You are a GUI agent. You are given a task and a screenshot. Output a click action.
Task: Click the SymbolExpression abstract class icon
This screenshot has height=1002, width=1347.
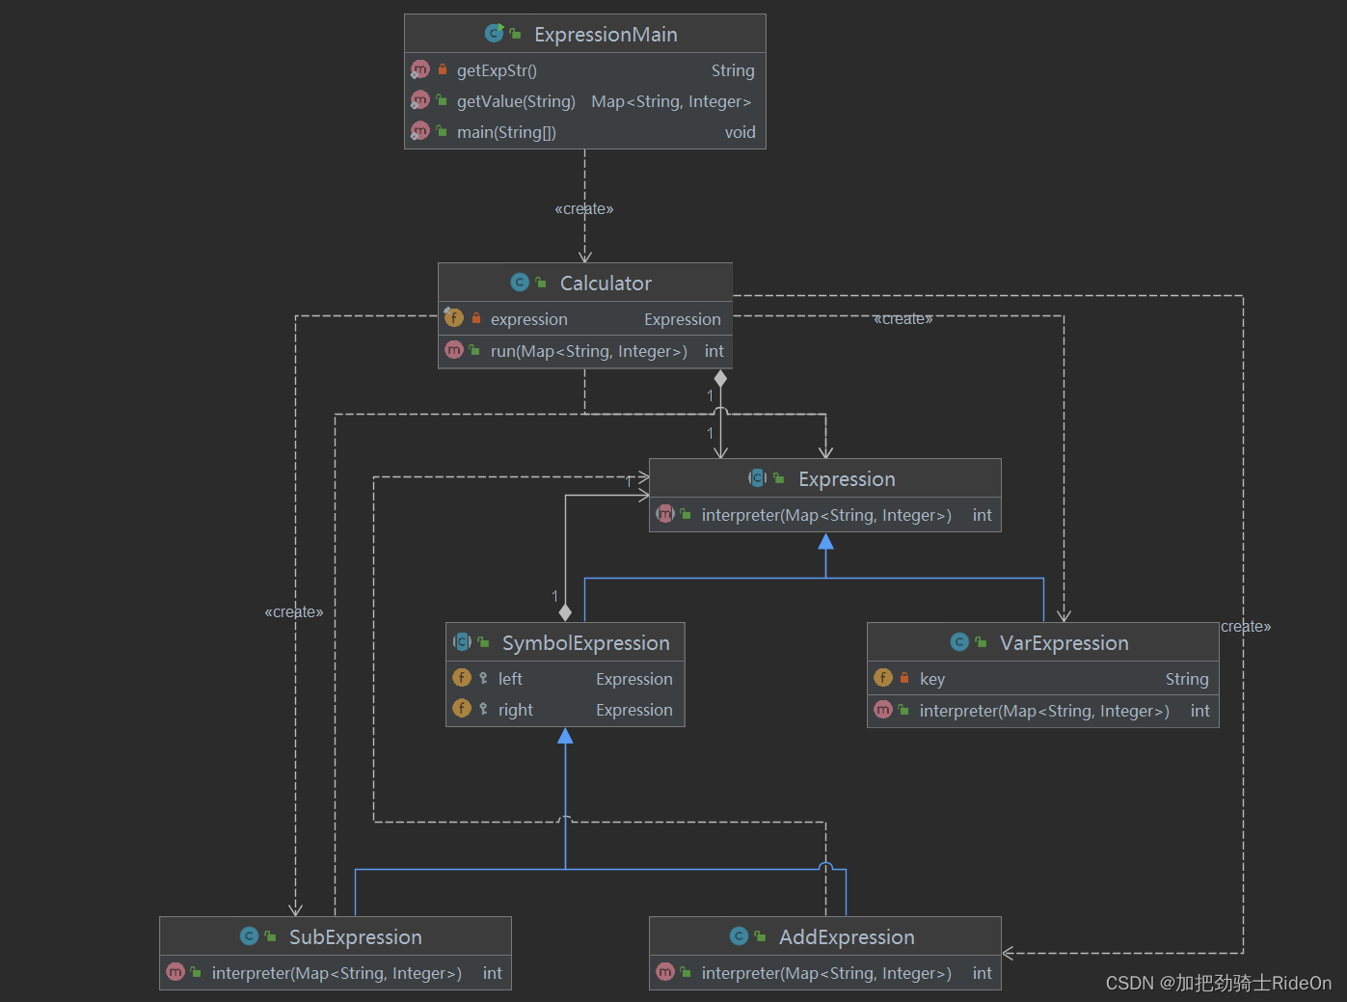[x=462, y=642]
